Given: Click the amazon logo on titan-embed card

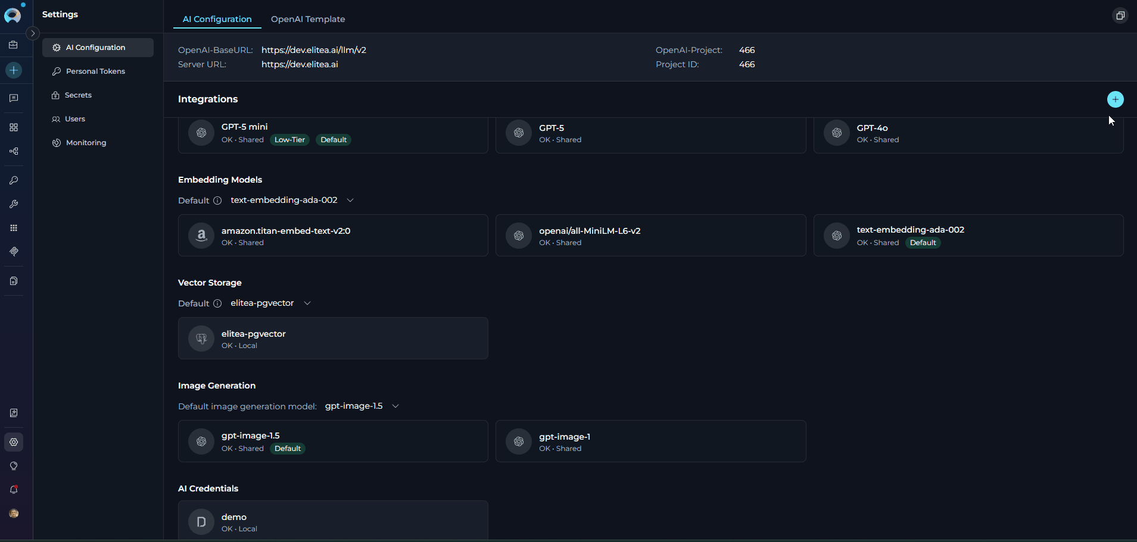Looking at the screenshot, I should (201, 236).
